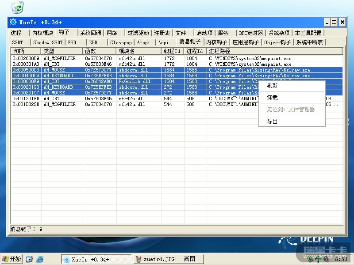
Task: Select row with handle 0x001301FD
Action: [x=177, y=98]
